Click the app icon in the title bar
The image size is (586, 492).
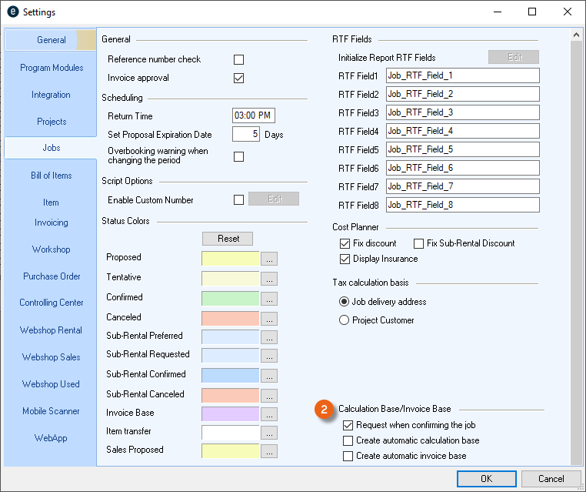[12, 12]
